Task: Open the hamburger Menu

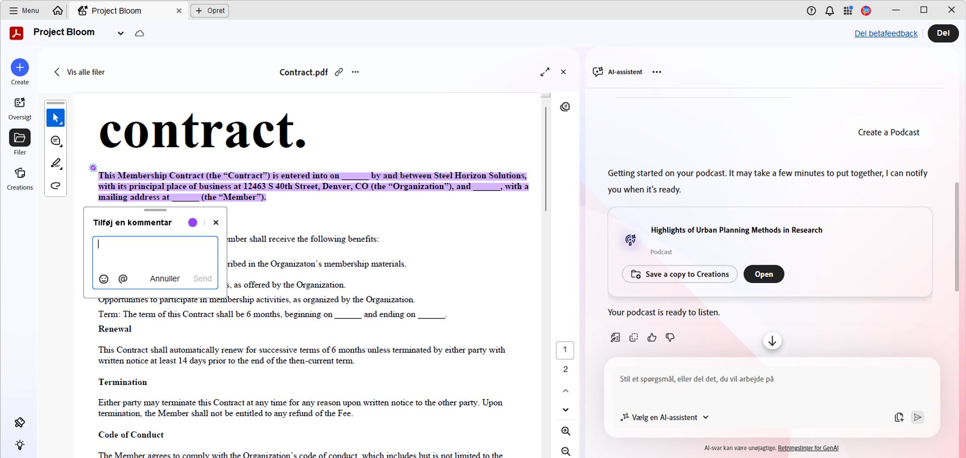Action: tap(24, 11)
